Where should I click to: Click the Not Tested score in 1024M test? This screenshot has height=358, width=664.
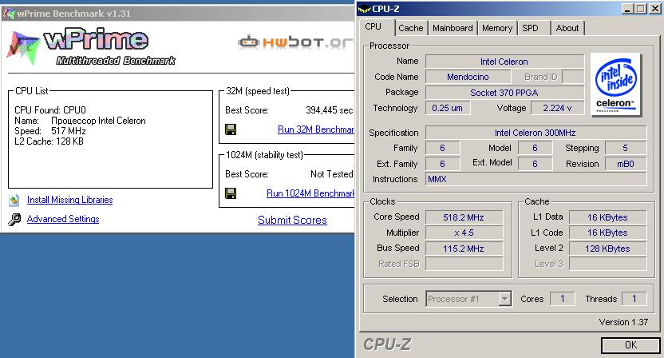[331, 174]
